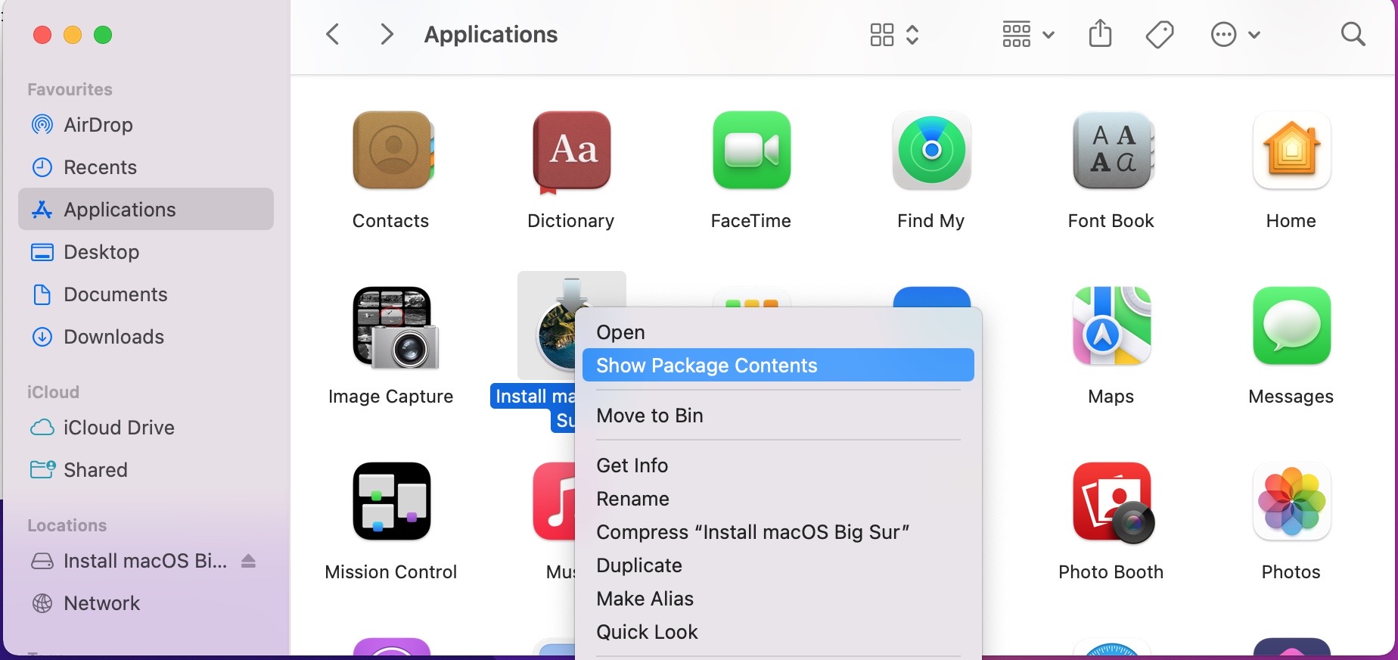Screen dimensions: 1398x660
Task: Choose Move to Bin
Action: (778, 416)
